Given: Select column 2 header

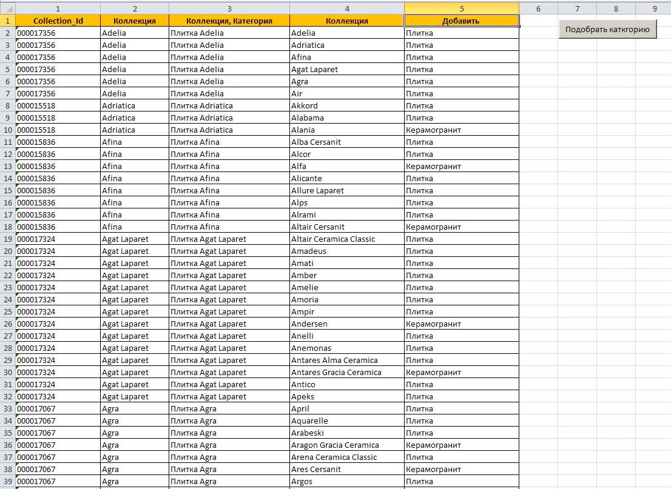Looking at the screenshot, I should coord(135,8).
